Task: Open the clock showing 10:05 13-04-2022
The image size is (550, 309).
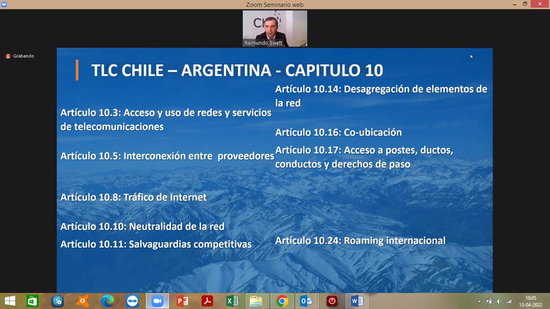Action: 531,302
